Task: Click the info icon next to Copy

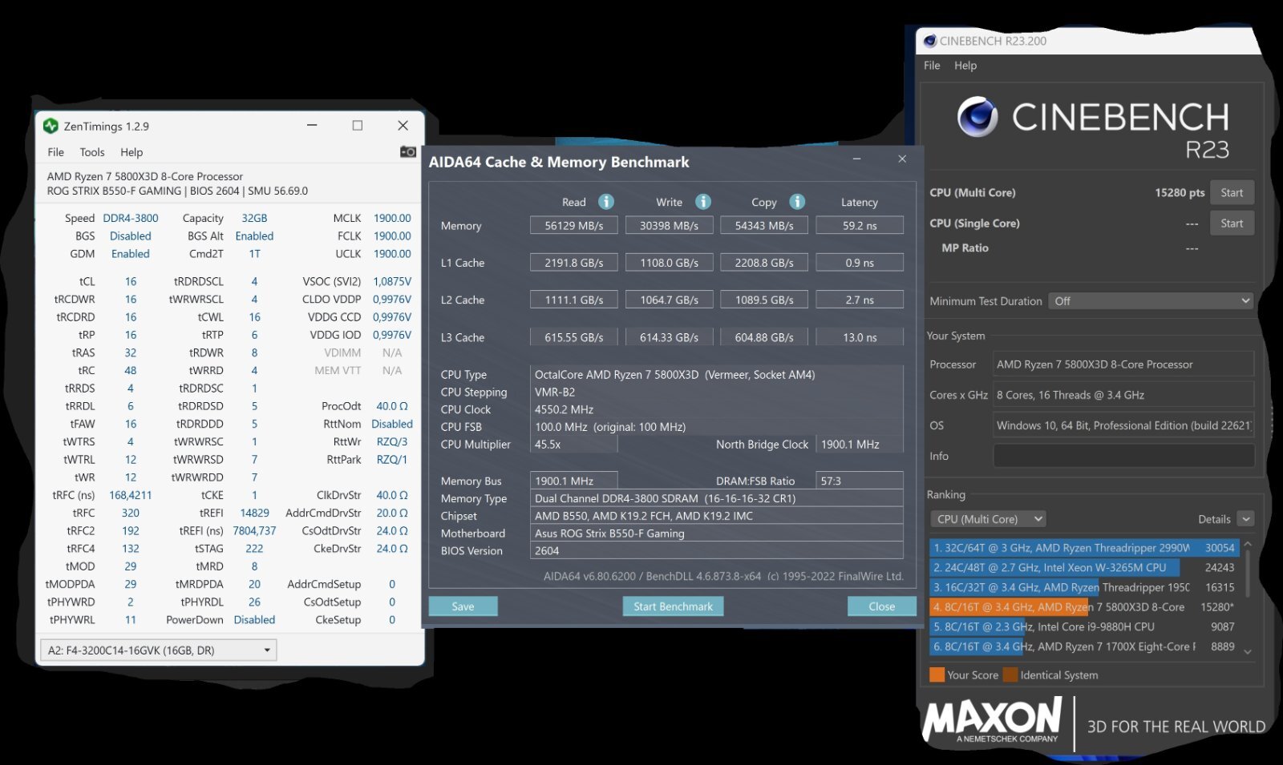Action: click(x=797, y=202)
